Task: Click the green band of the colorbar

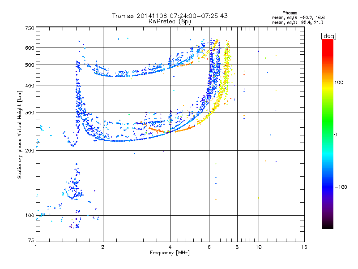Action: pos(328,121)
